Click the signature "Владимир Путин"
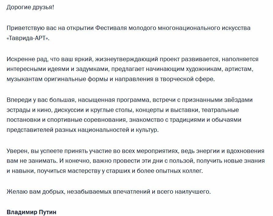This screenshot has width=273, height=216. point(31,212)
